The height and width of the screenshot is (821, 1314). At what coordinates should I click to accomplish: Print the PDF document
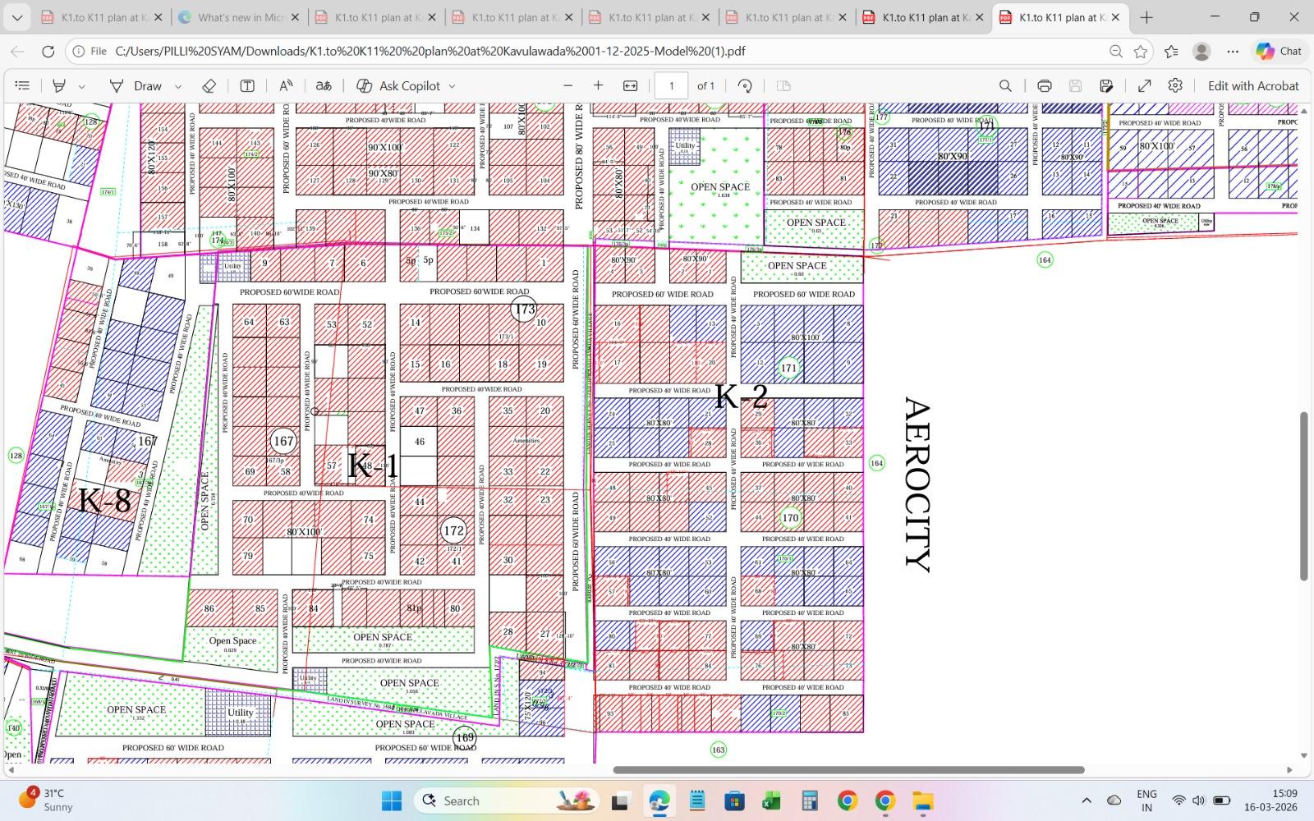coord(1045,85)
